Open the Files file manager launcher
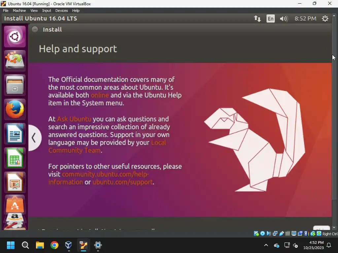This screenshot has width=338, height=253. [15, 85]
